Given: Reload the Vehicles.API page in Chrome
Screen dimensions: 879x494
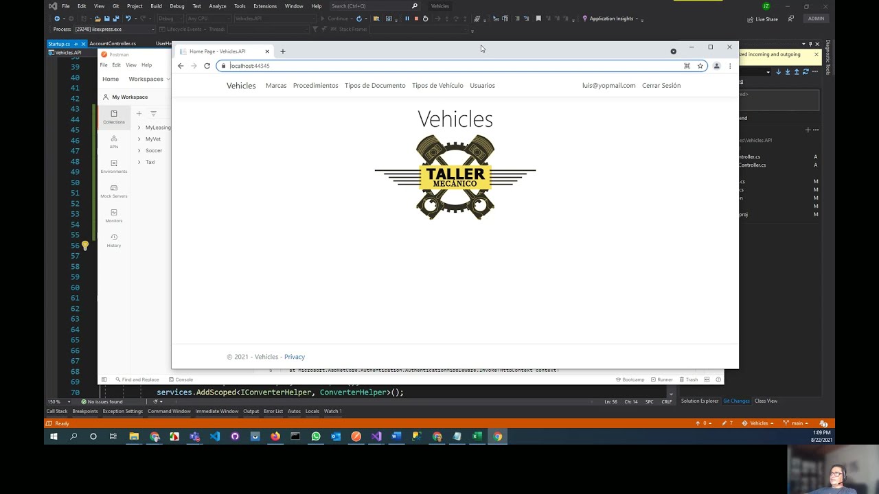Looking at the screenshot, I should click(x=207, y=66).
